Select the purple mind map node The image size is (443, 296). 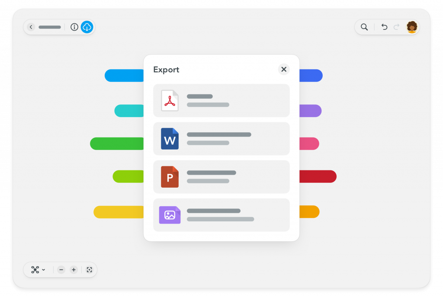(x=311, y=111)
